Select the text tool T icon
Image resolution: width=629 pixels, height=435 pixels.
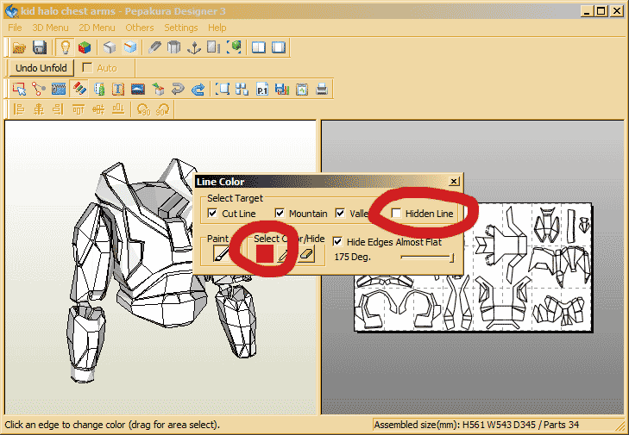tap(118, 89)
